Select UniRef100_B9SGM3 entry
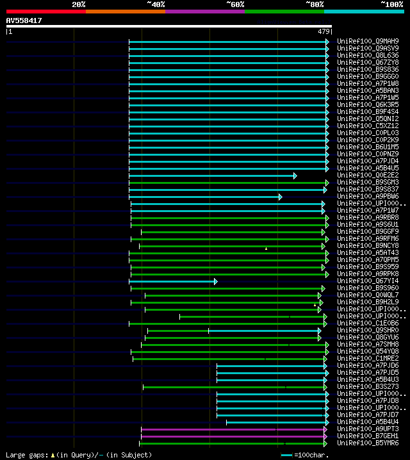Image resolution: width=410 pixels, height=460 pixels. tap(368, 182)
